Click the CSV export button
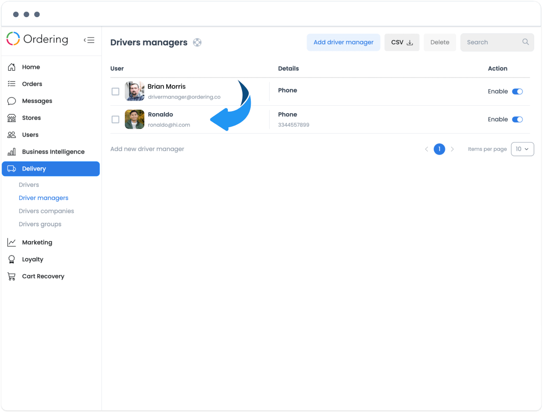543x413 pixels. coord(402,42)
